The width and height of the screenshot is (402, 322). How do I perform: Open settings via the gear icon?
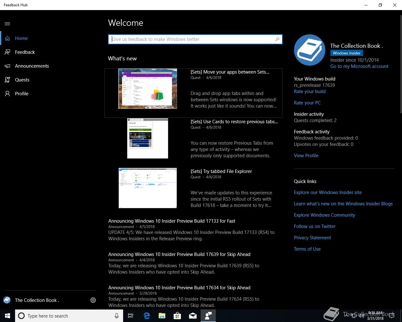tap(93, 300)
